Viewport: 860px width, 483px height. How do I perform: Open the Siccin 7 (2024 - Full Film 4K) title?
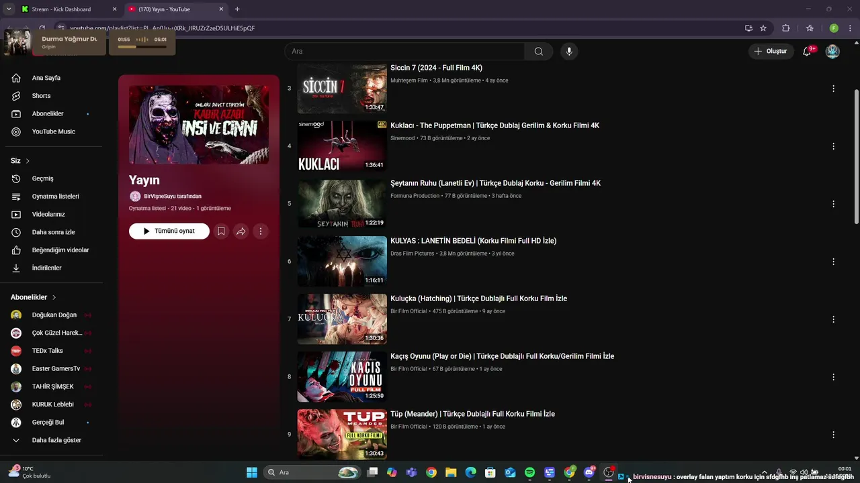(436, 68)
